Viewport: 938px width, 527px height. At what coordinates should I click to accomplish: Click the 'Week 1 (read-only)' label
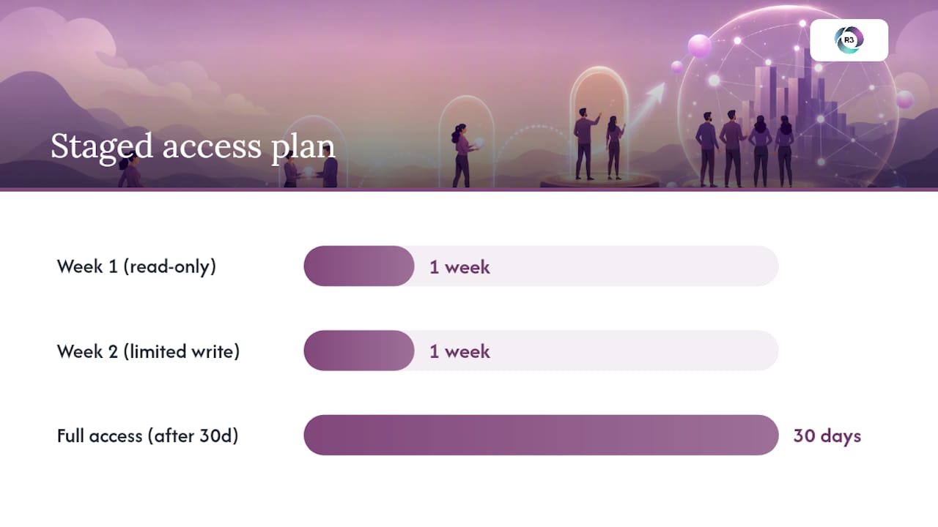point(136,266)
